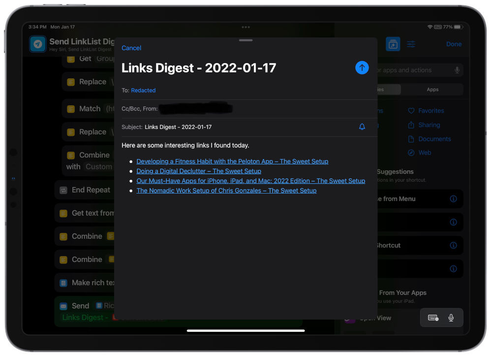Viewport: 492px width, 357px height.
Task: Tap Done in the Shortcuts editor
Action: coord(454,44)
